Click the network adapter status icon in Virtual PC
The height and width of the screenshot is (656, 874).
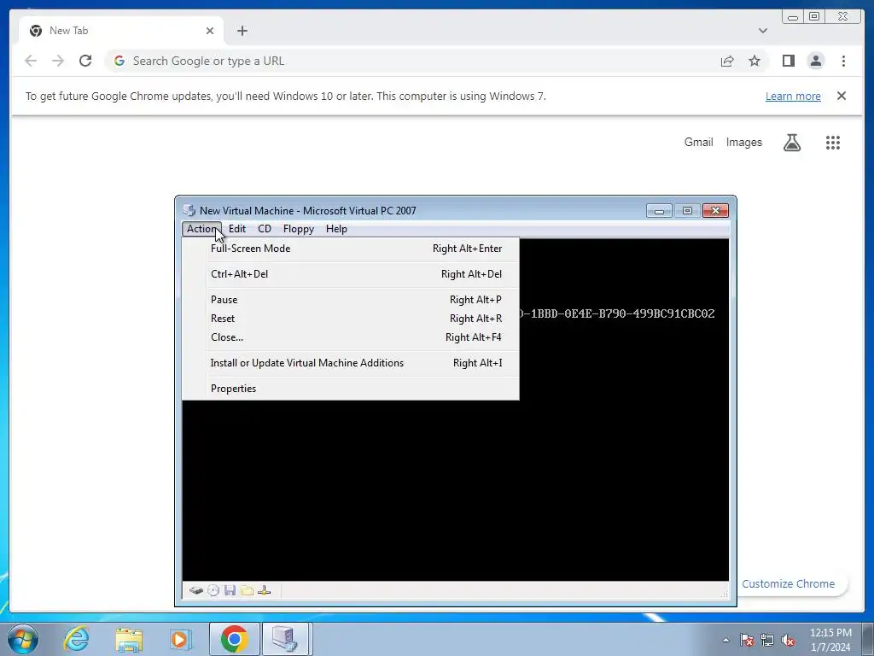[265, 590]
